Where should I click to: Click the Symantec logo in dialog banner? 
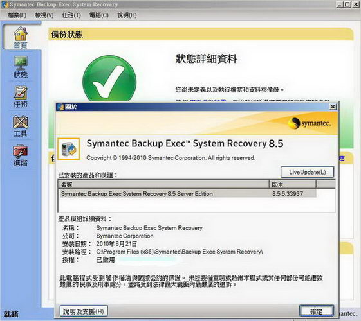pyautogui.click(x=309, y=123)
